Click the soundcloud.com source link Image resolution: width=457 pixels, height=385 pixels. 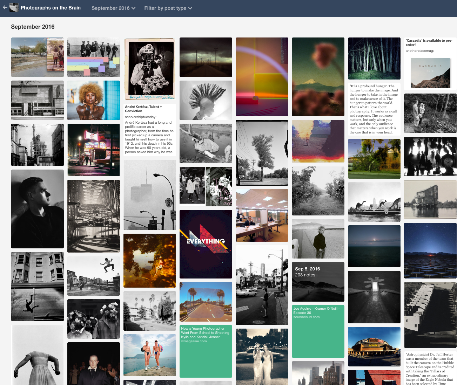[307, 317]
